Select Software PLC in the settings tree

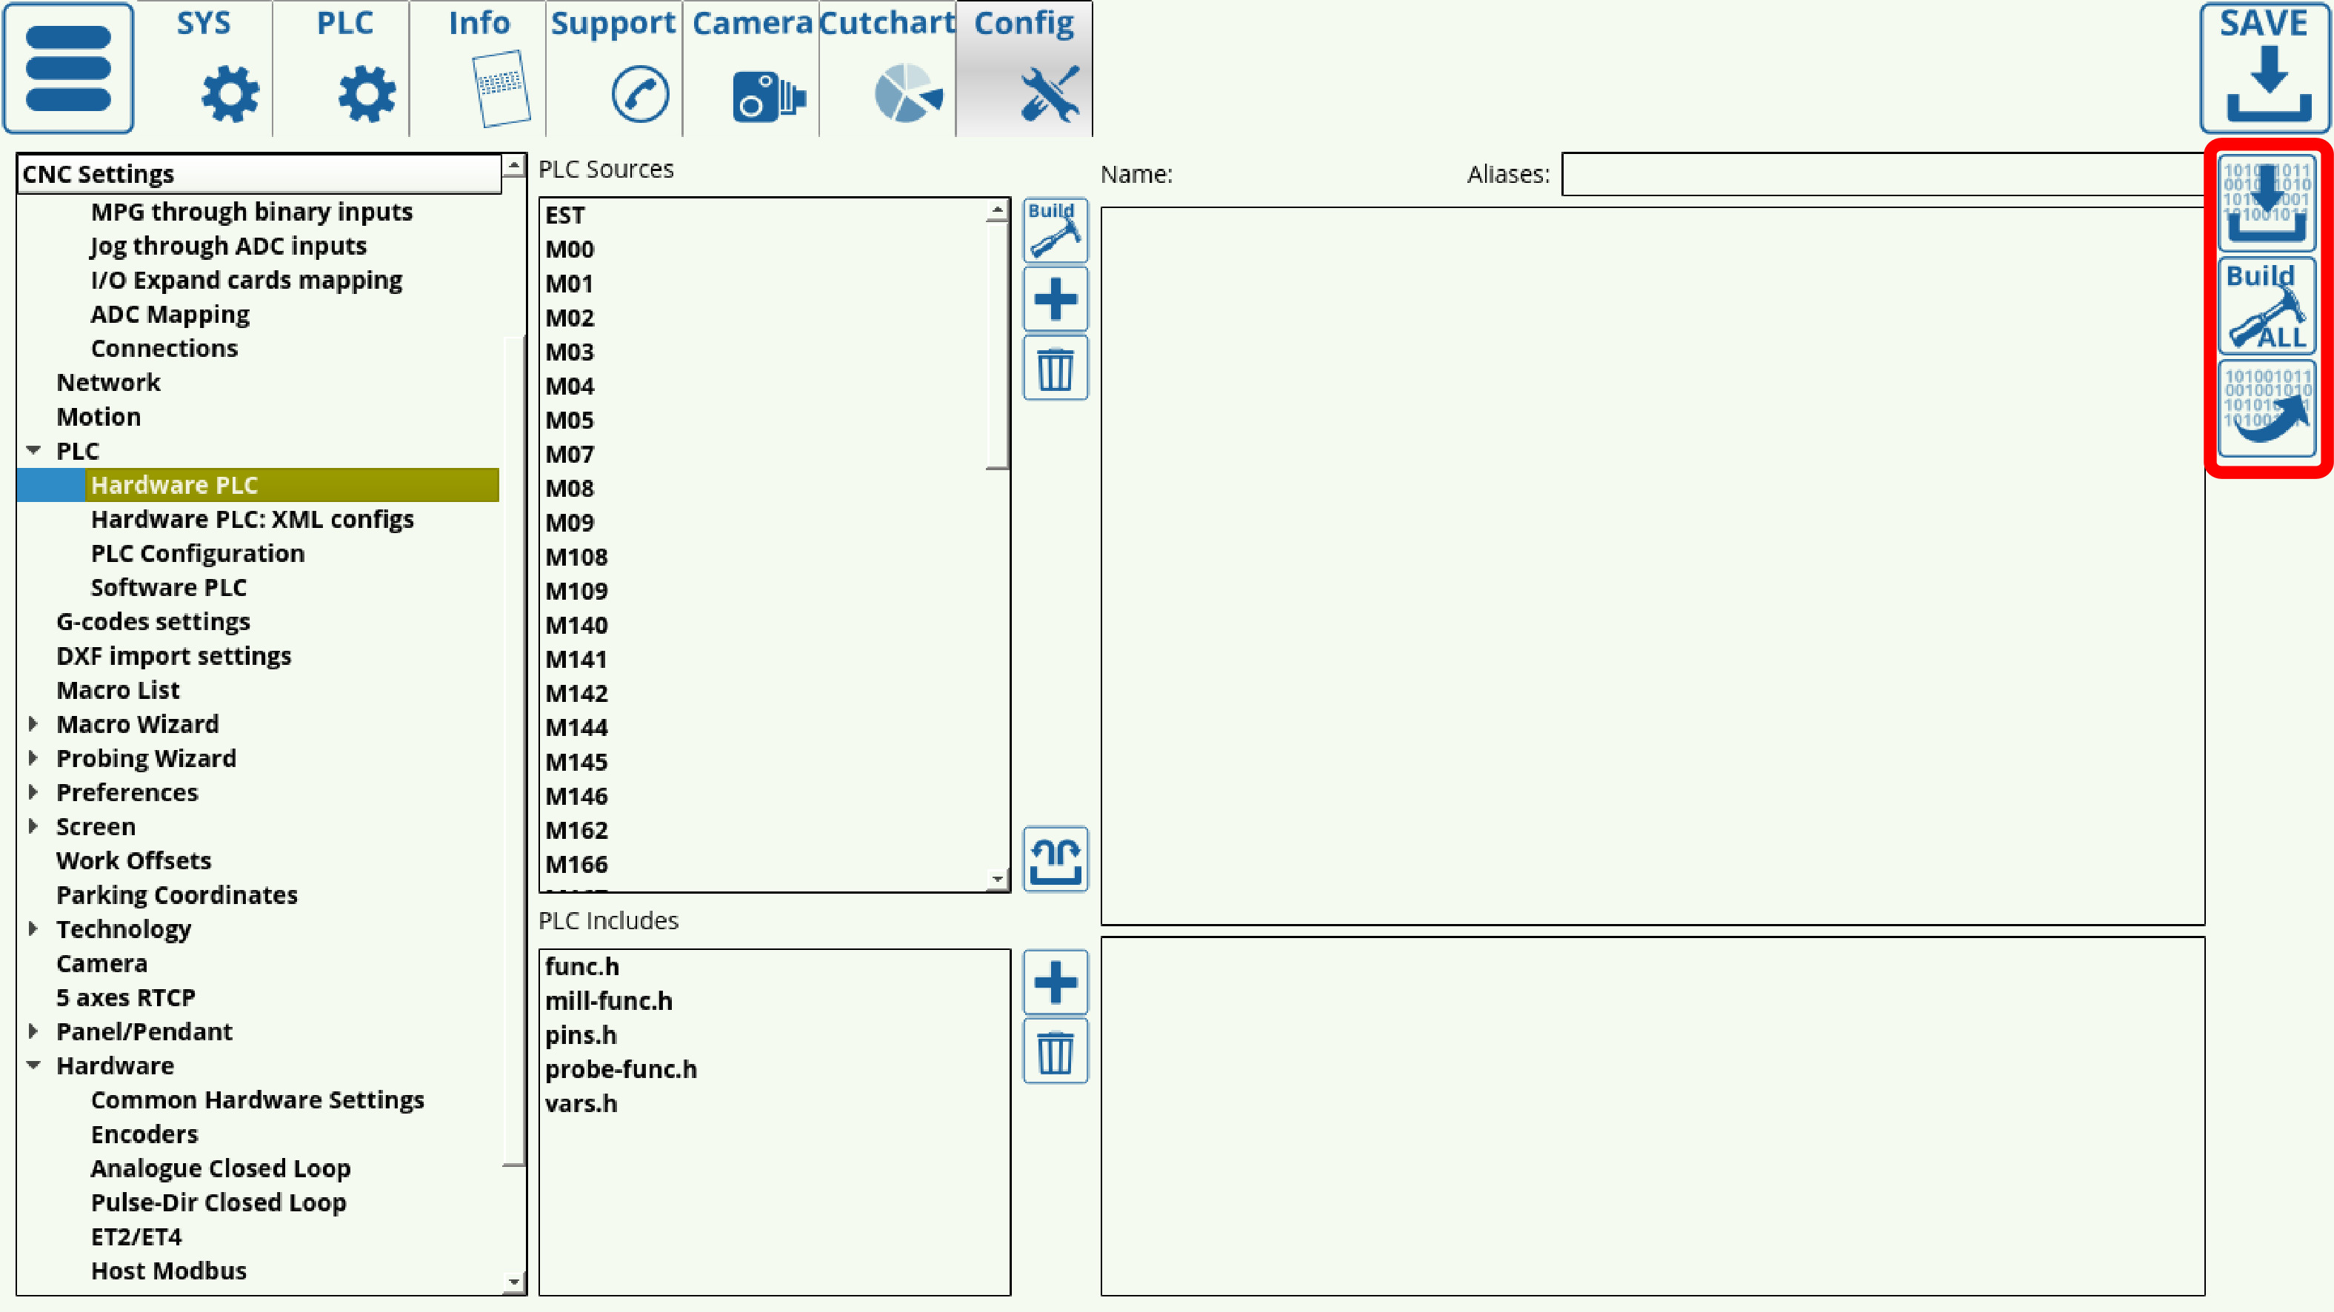169,586
